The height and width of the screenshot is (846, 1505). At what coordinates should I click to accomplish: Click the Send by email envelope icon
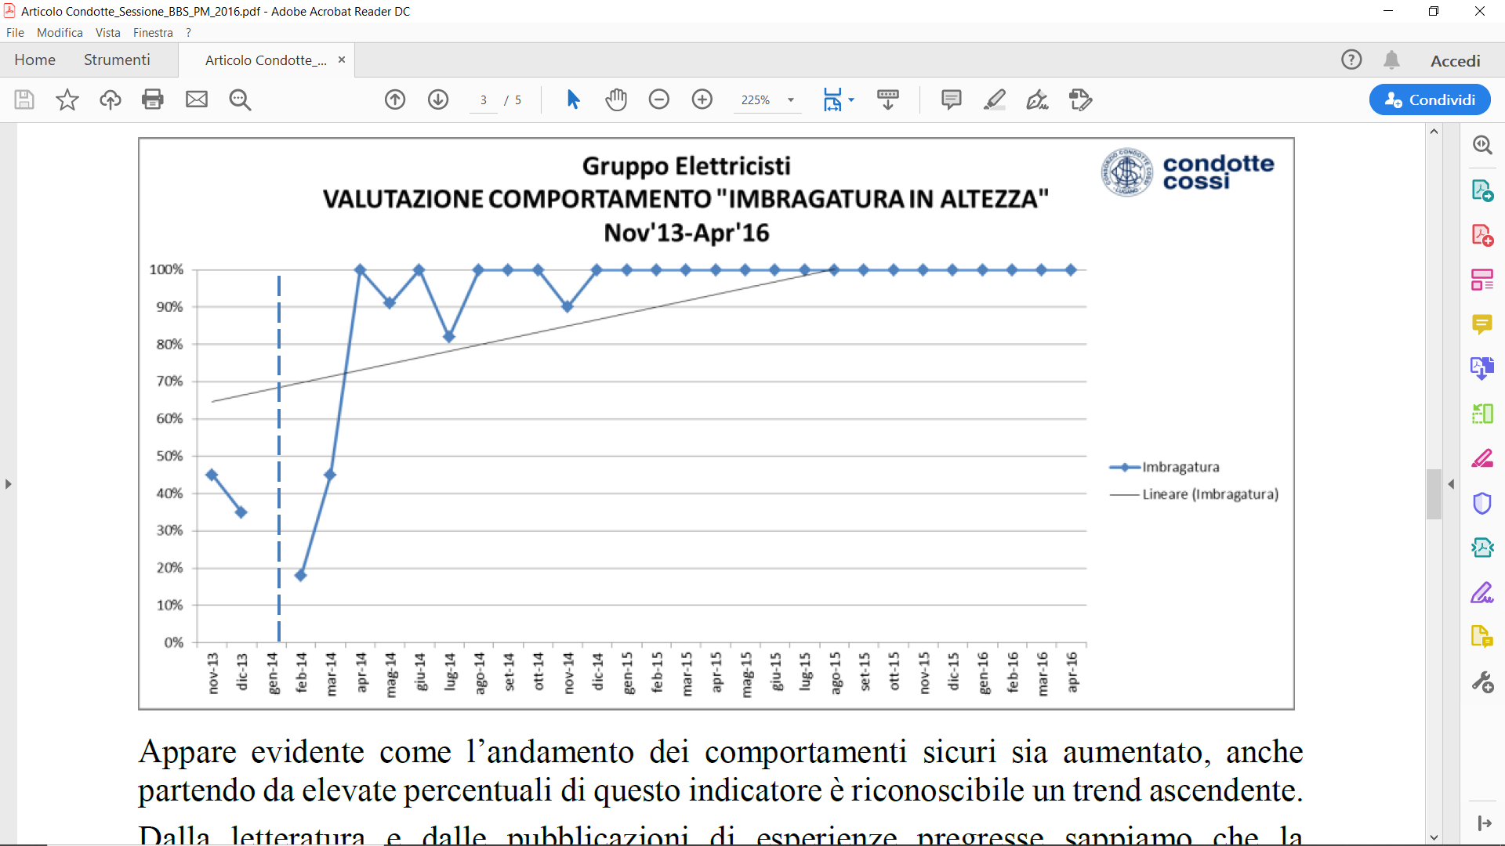point(197,99)
